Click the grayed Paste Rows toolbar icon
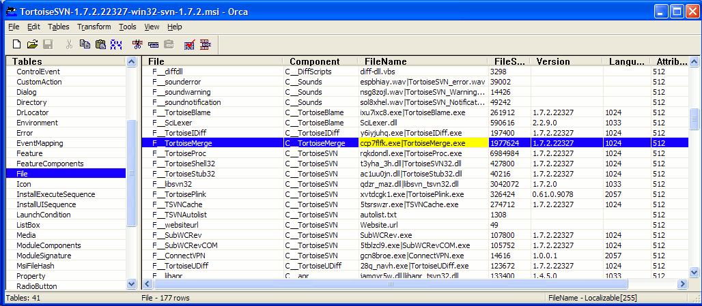 [x=169, y=44]
